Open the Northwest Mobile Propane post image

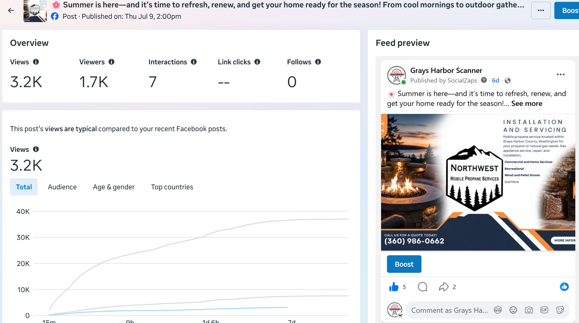click(478, 182)
